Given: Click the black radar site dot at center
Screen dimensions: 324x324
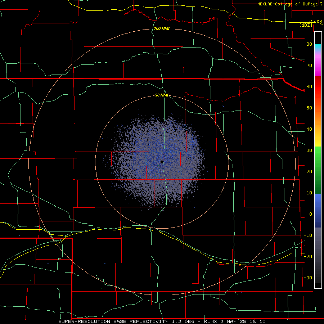Looking at the screenshot, I should coord(162,162).
